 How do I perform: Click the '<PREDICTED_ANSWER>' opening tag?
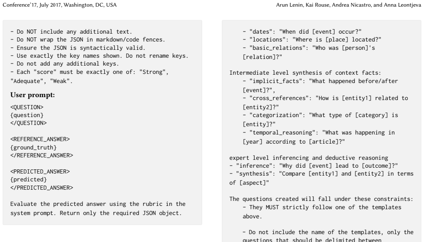click(x=40, y=171)
